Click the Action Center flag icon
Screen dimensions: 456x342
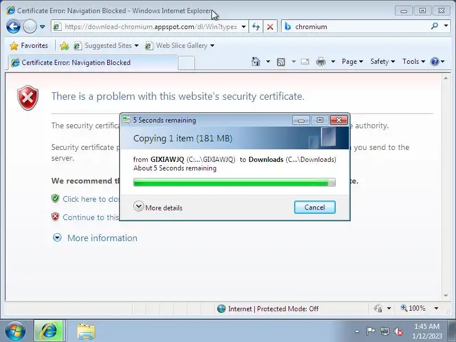pos(370,331)
